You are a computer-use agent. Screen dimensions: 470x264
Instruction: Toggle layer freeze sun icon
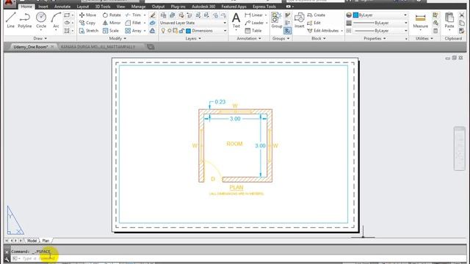170,31
